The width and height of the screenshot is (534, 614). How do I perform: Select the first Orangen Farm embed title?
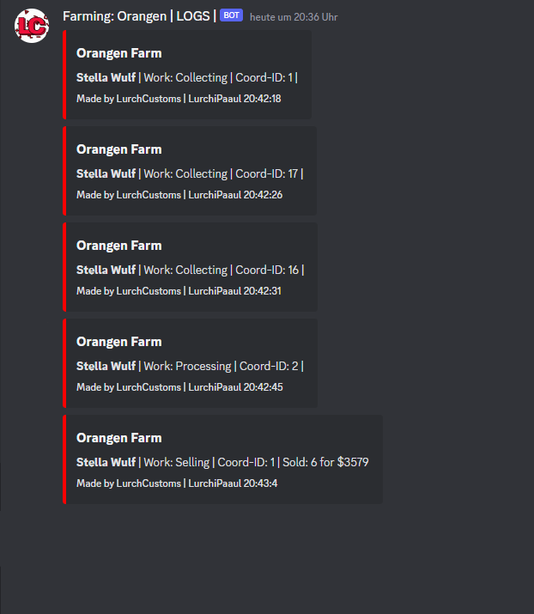119,53
